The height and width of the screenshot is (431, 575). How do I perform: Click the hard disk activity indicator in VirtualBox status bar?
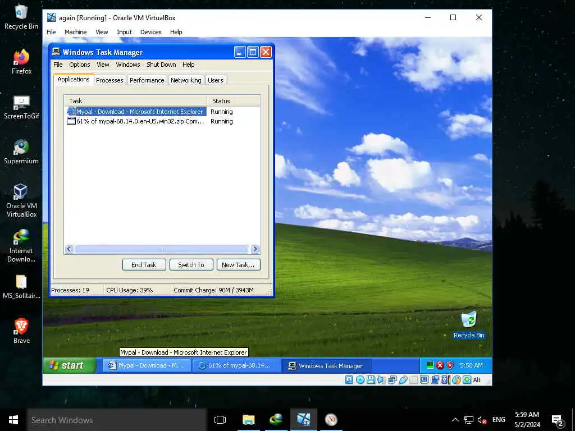click(x=349, y=380)
